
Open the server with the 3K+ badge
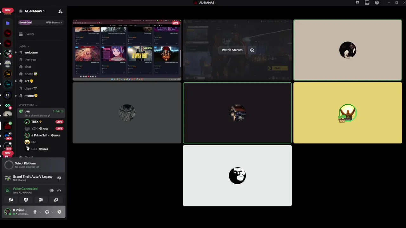8,136
